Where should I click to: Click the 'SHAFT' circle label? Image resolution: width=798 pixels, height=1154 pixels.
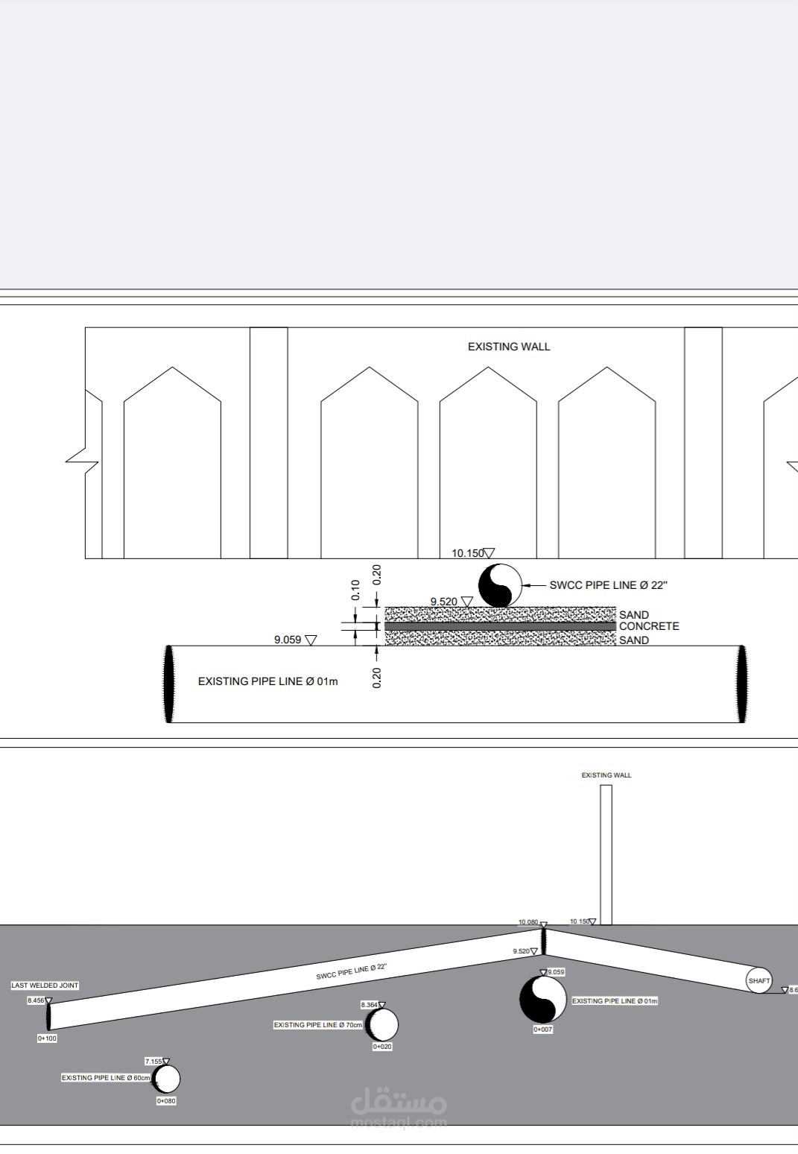pyautogui.click(x=759, y=980)
